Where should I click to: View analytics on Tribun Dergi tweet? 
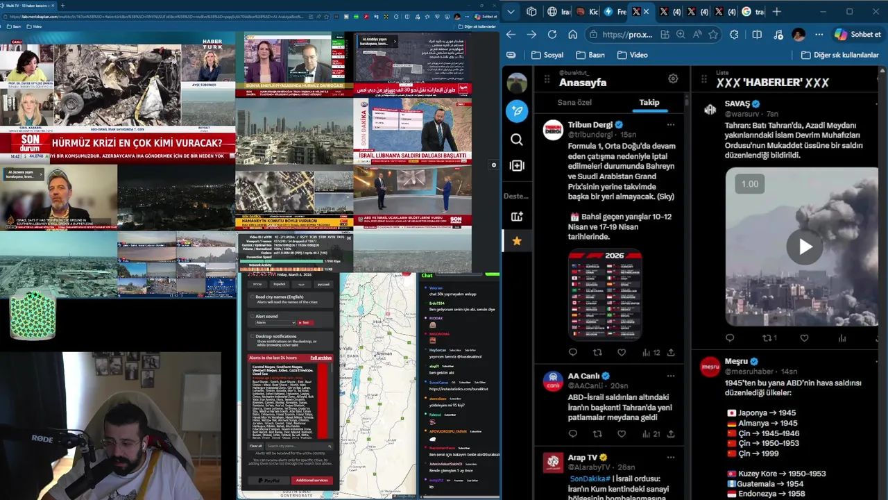[x=650, y=352]
